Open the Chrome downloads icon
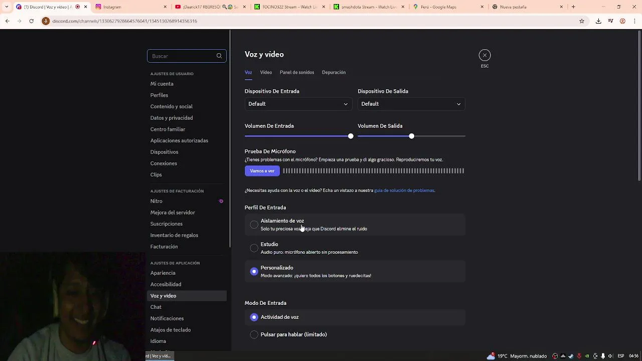 point(598,21)
